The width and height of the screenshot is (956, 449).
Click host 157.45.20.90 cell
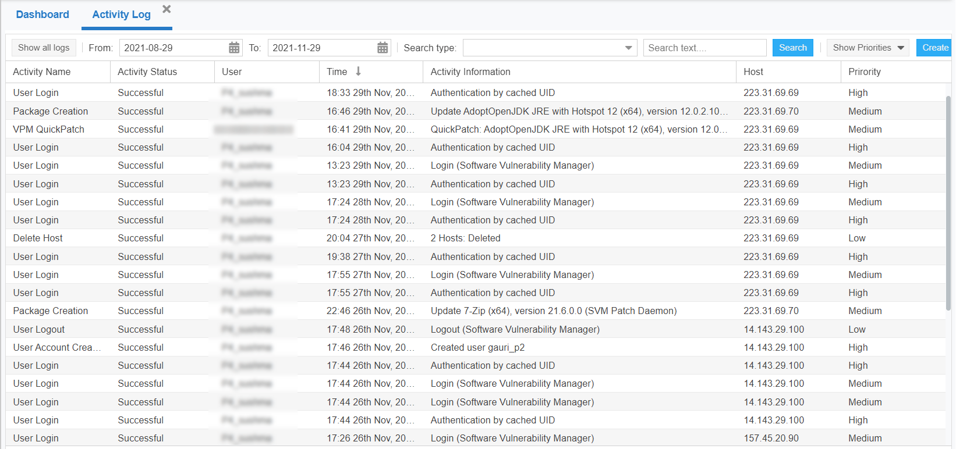(x=771, y=438)
